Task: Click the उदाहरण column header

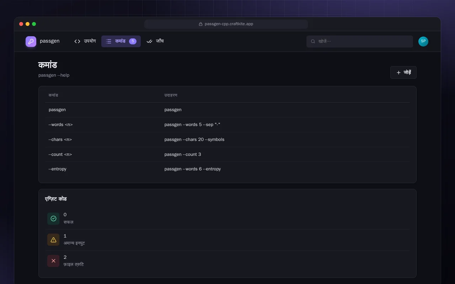Action: click(171, 95)
